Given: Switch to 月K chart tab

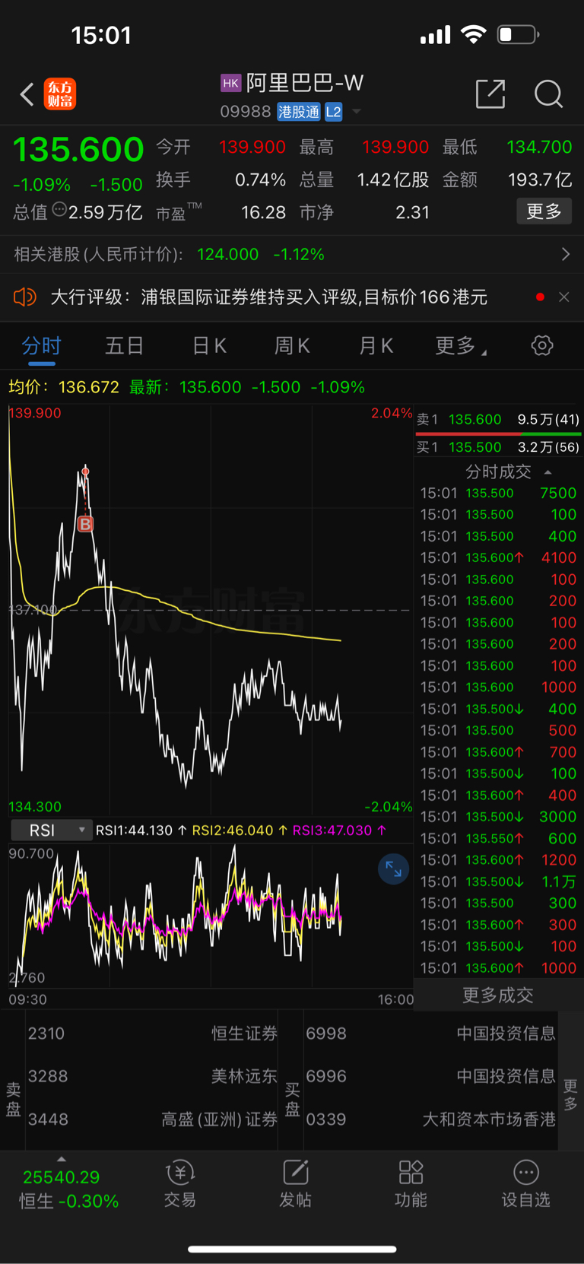Looking at the screenshot, I should (x=376, y=346).
